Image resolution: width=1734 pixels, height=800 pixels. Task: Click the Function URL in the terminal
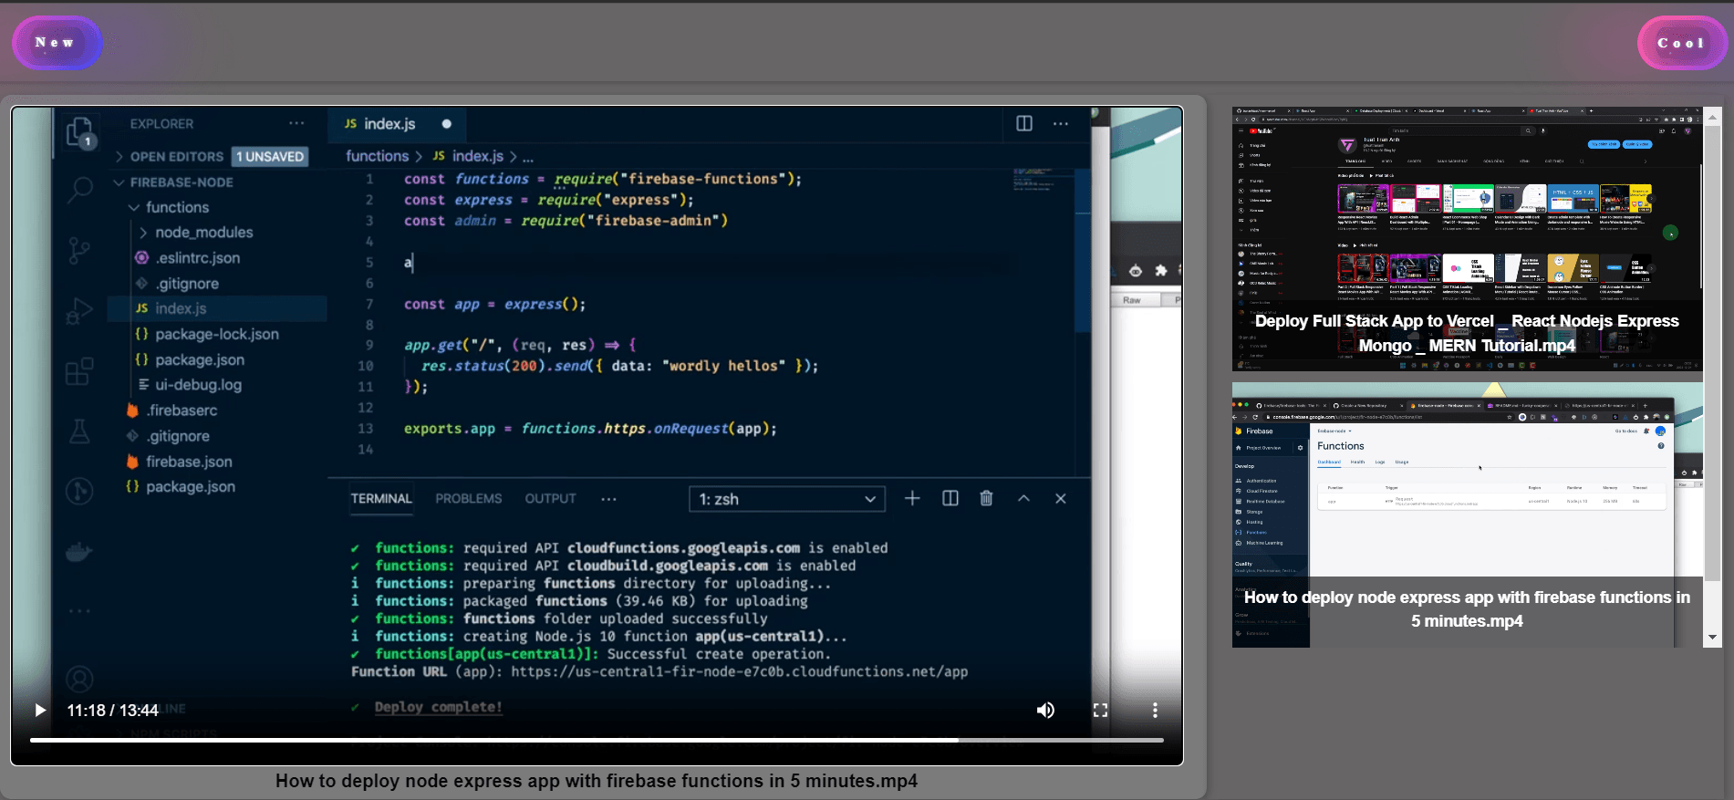coord(739,671)
